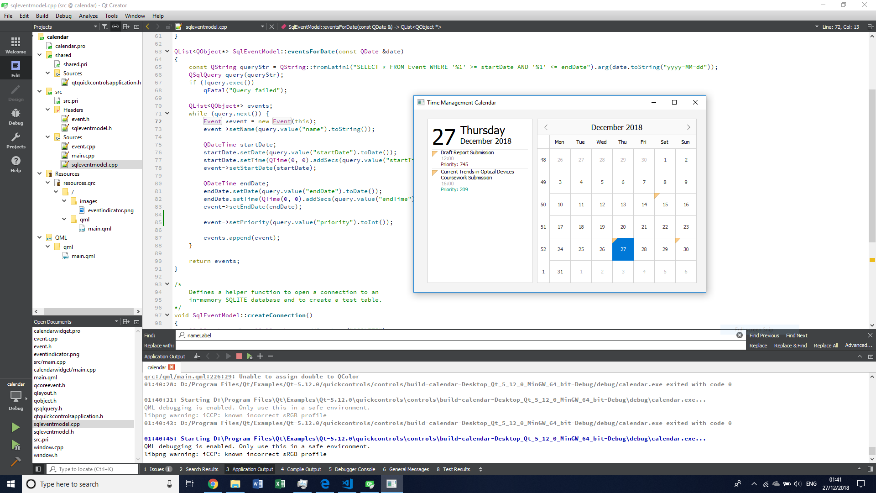Switch to Welcome mode
876x493 pixels.
pos(16,45)
